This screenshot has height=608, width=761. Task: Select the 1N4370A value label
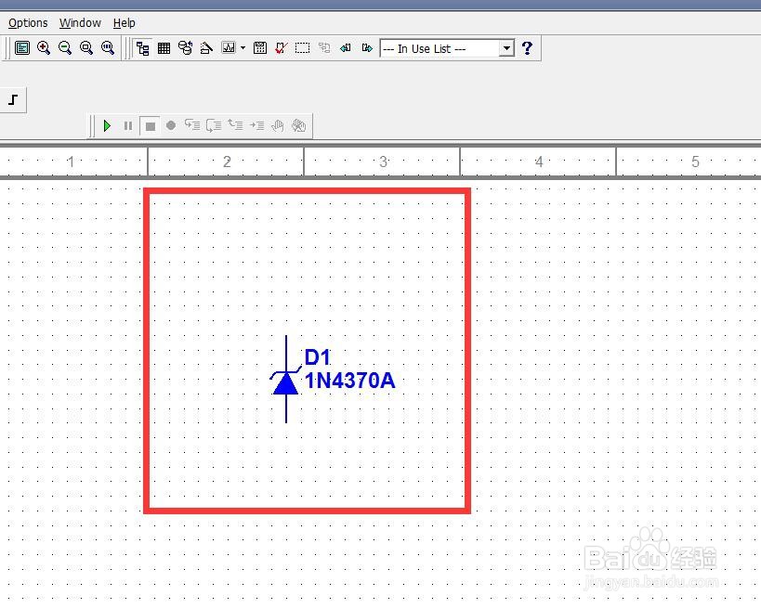(350, 381)
